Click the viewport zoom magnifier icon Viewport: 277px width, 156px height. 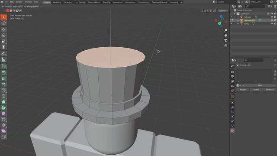225,30
